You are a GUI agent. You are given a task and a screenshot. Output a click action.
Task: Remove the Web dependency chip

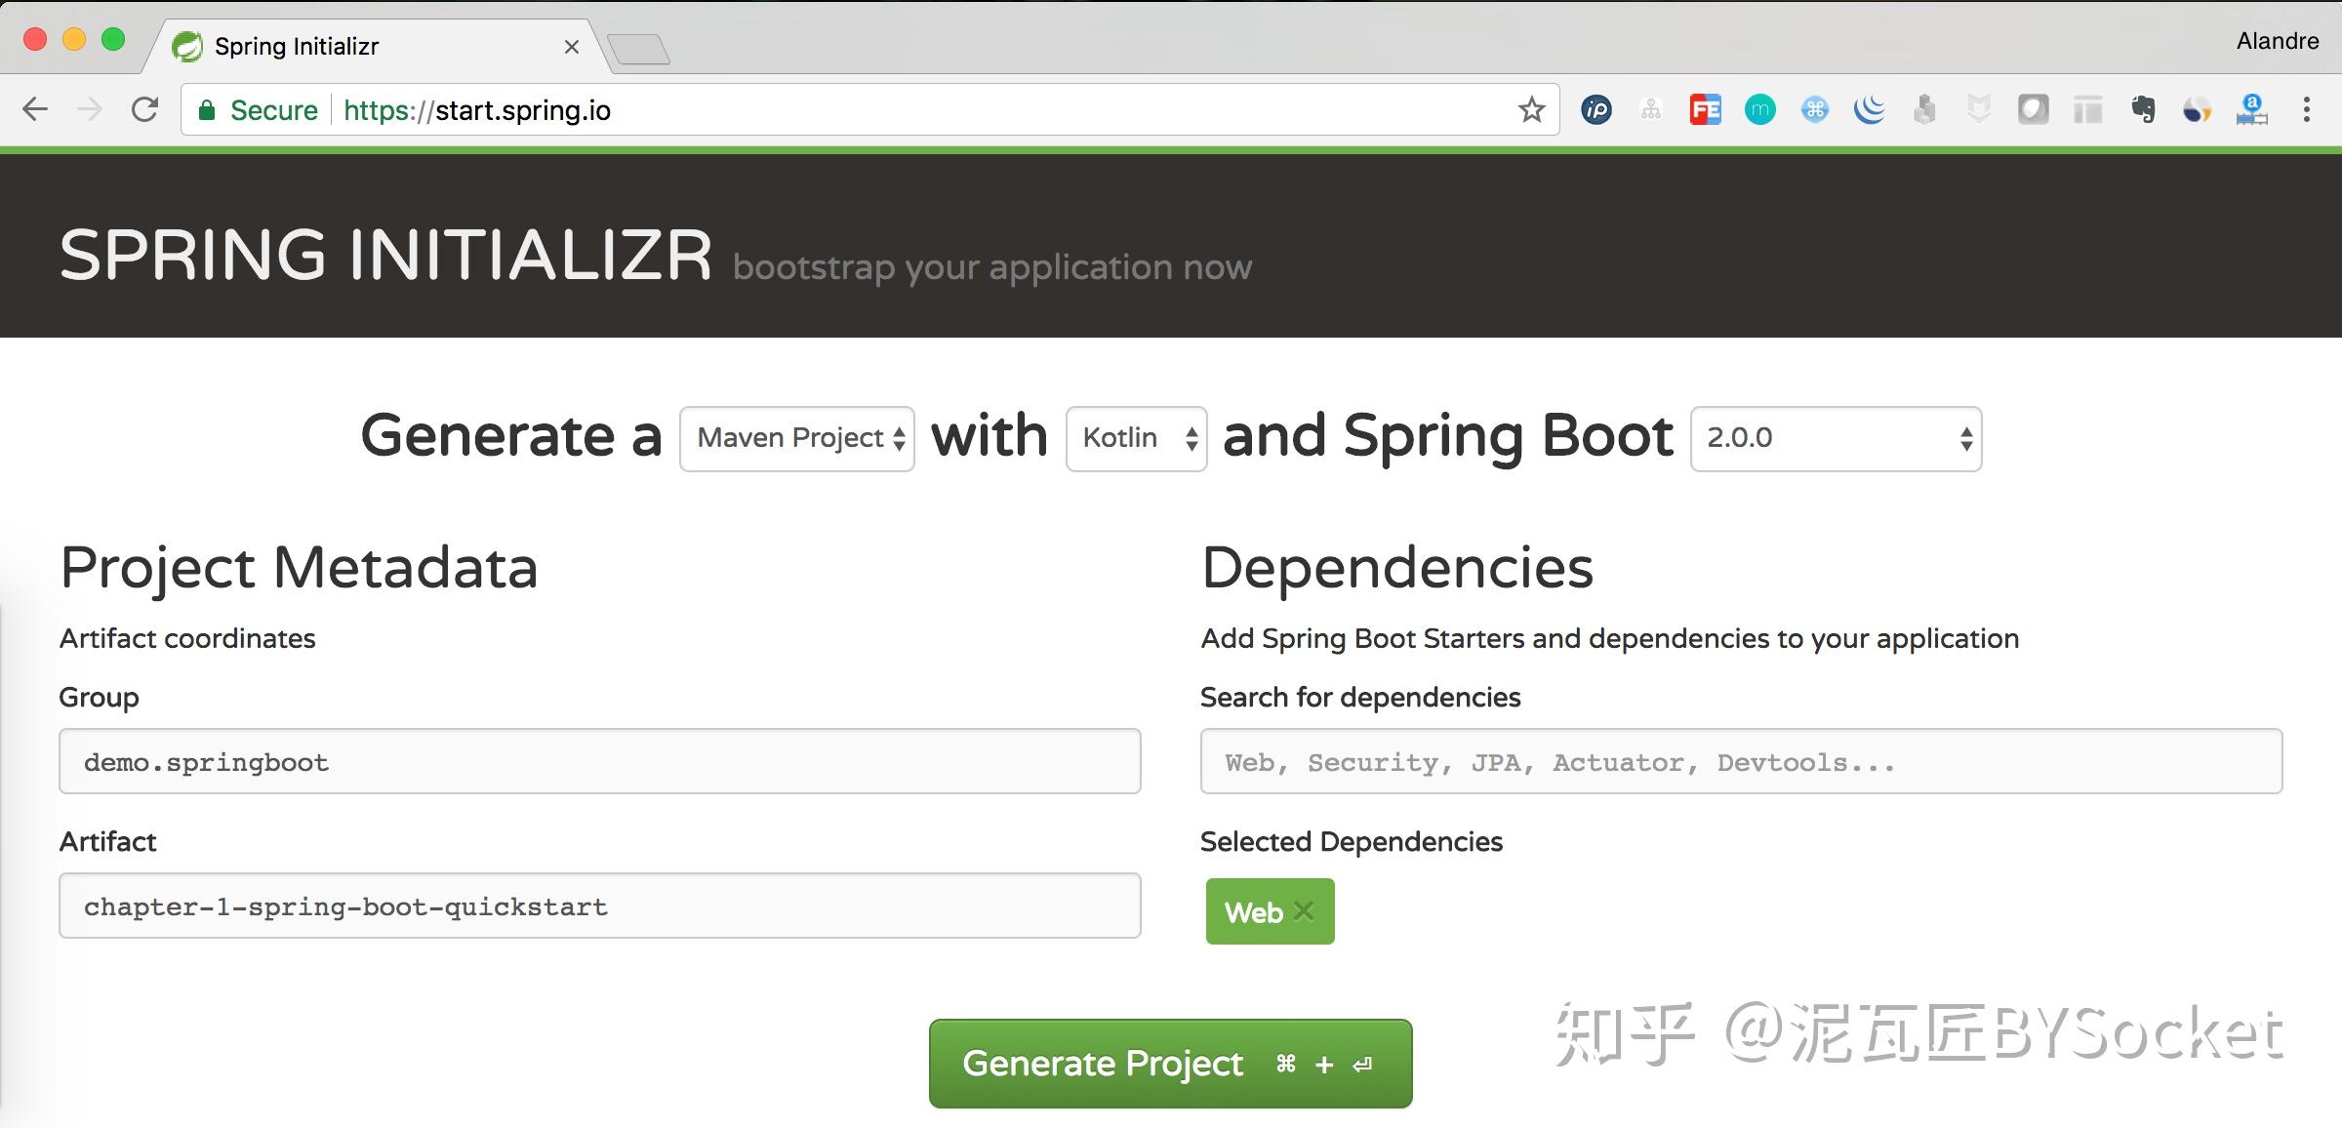[x=1303, y=911]
